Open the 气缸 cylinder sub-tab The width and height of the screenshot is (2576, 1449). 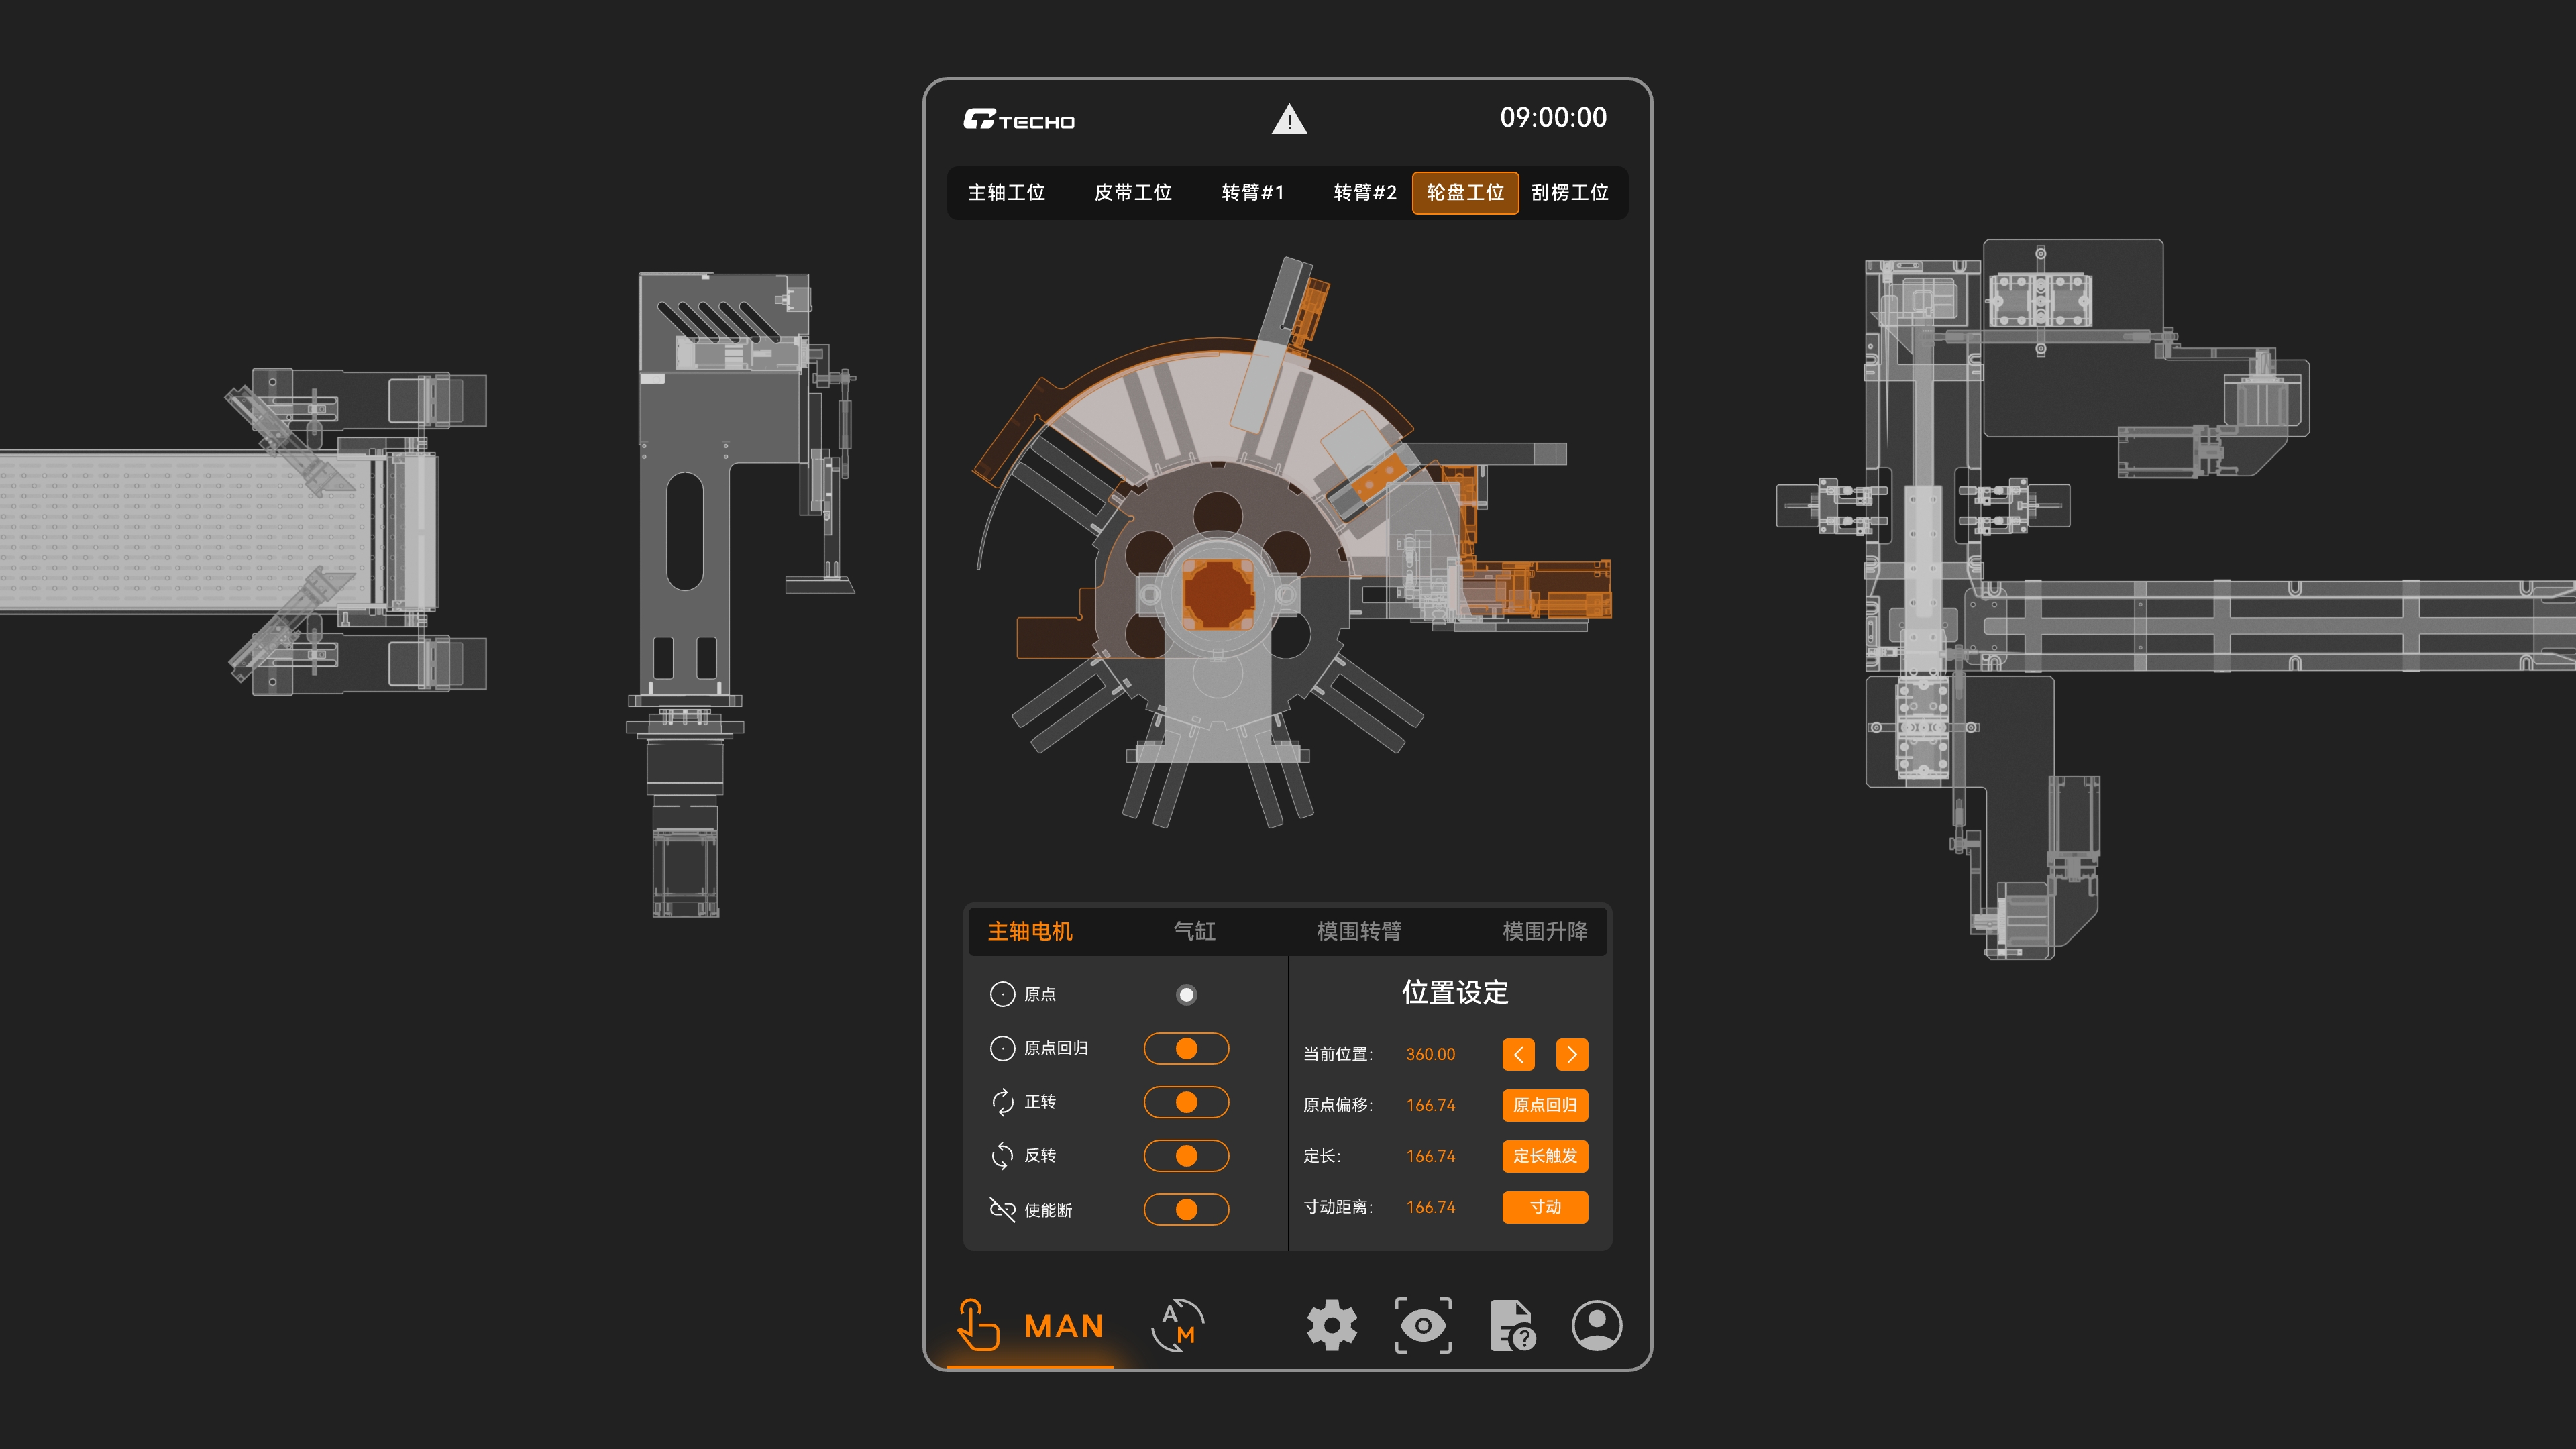pos(1194,931)
